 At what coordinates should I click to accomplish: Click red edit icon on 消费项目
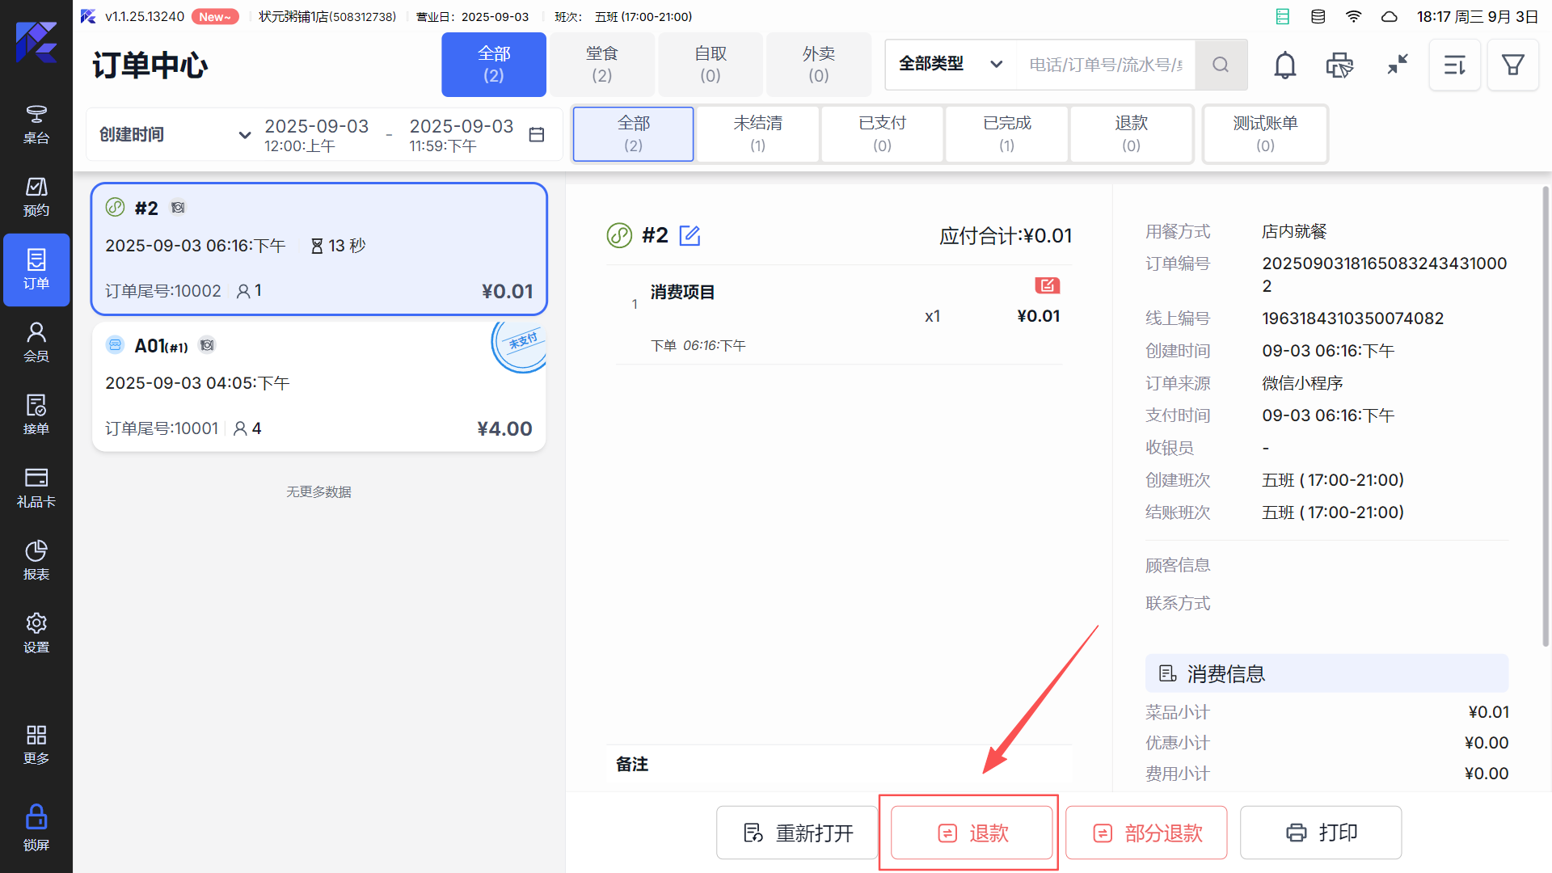[x=1047, y=285]
